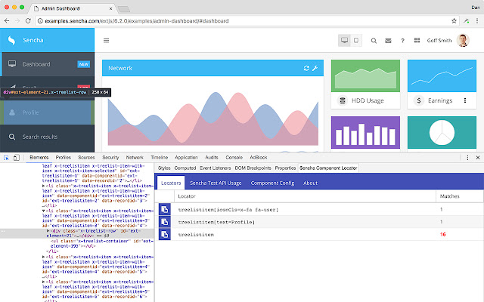Select the About tab
The height and width of the screenshot is (302, 484).
310,183
